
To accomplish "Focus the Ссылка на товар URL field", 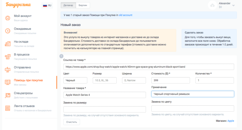I will click(149, 67).
